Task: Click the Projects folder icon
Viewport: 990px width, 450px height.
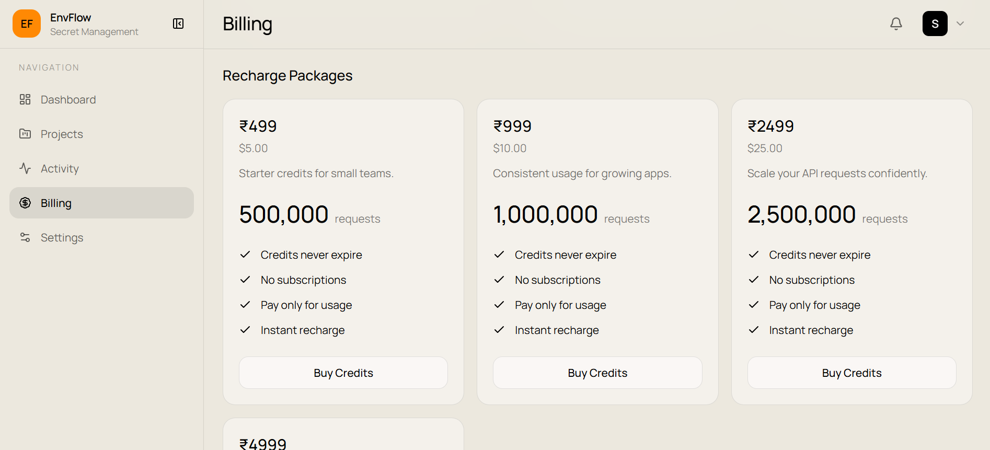Action: pos(25,134)
